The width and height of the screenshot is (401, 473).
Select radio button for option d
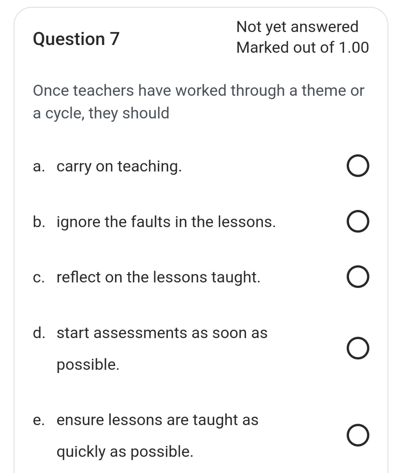[x=358, y=348]
